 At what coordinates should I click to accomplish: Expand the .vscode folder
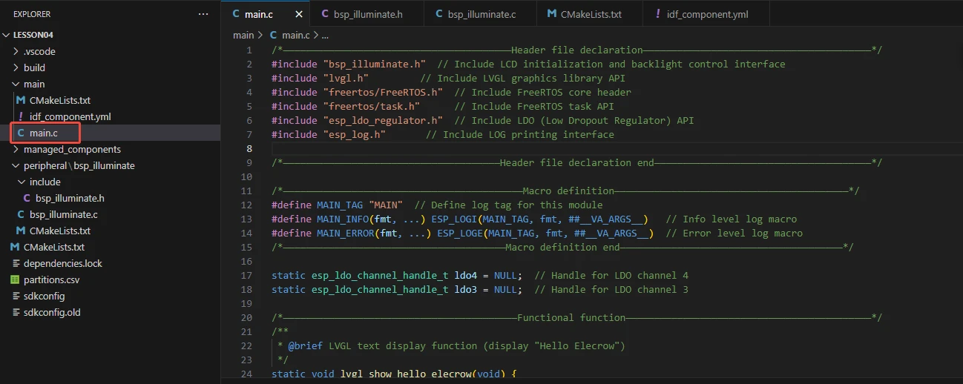point(39,51)
